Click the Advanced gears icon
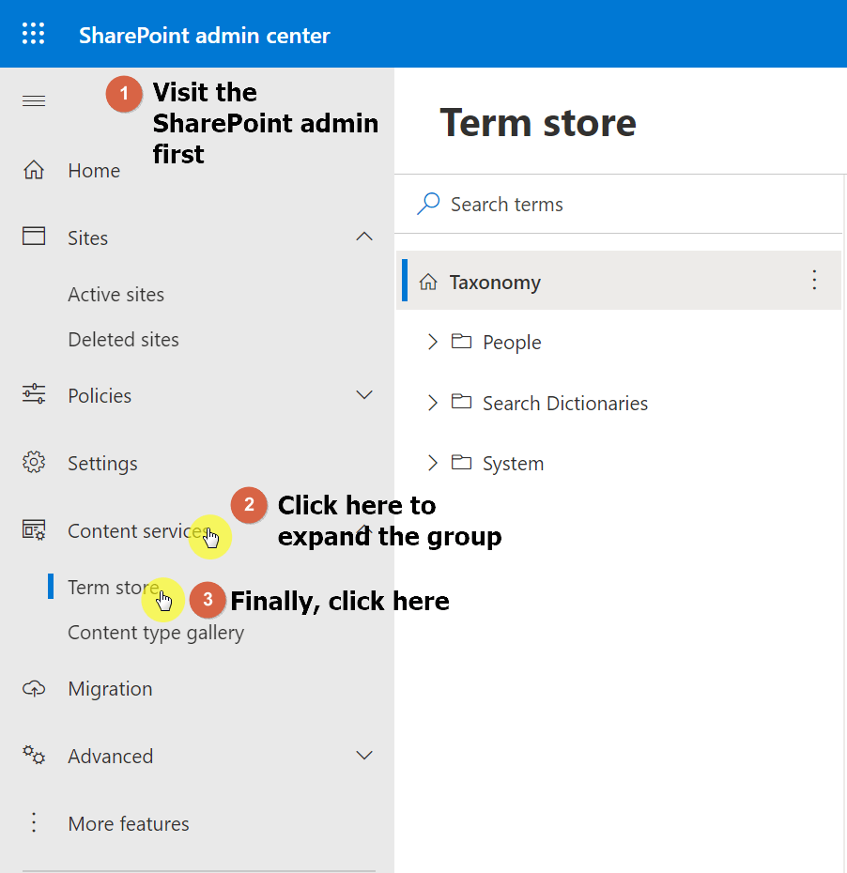This screenshot has height=873, width=847. [34, 756]
